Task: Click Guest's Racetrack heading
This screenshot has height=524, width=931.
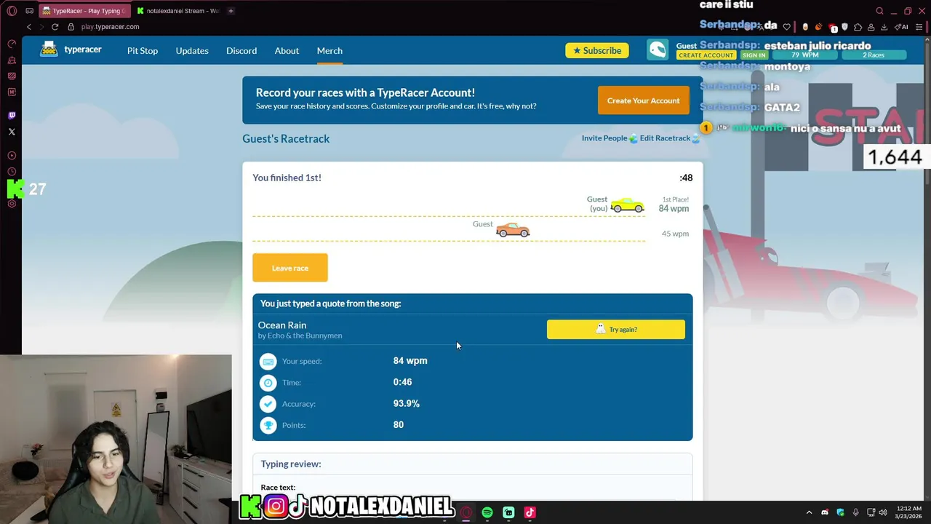Action: [x=286, y=139]
